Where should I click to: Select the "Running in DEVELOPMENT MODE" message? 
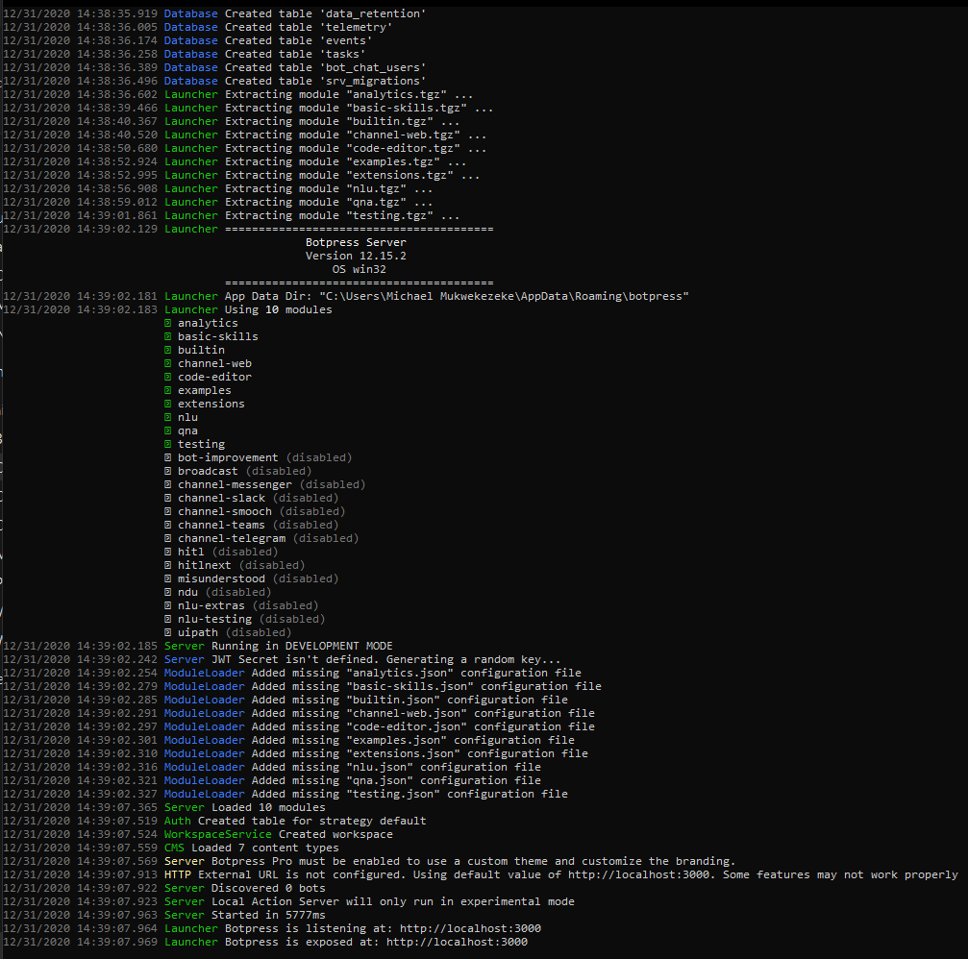(x=302, y=646)
